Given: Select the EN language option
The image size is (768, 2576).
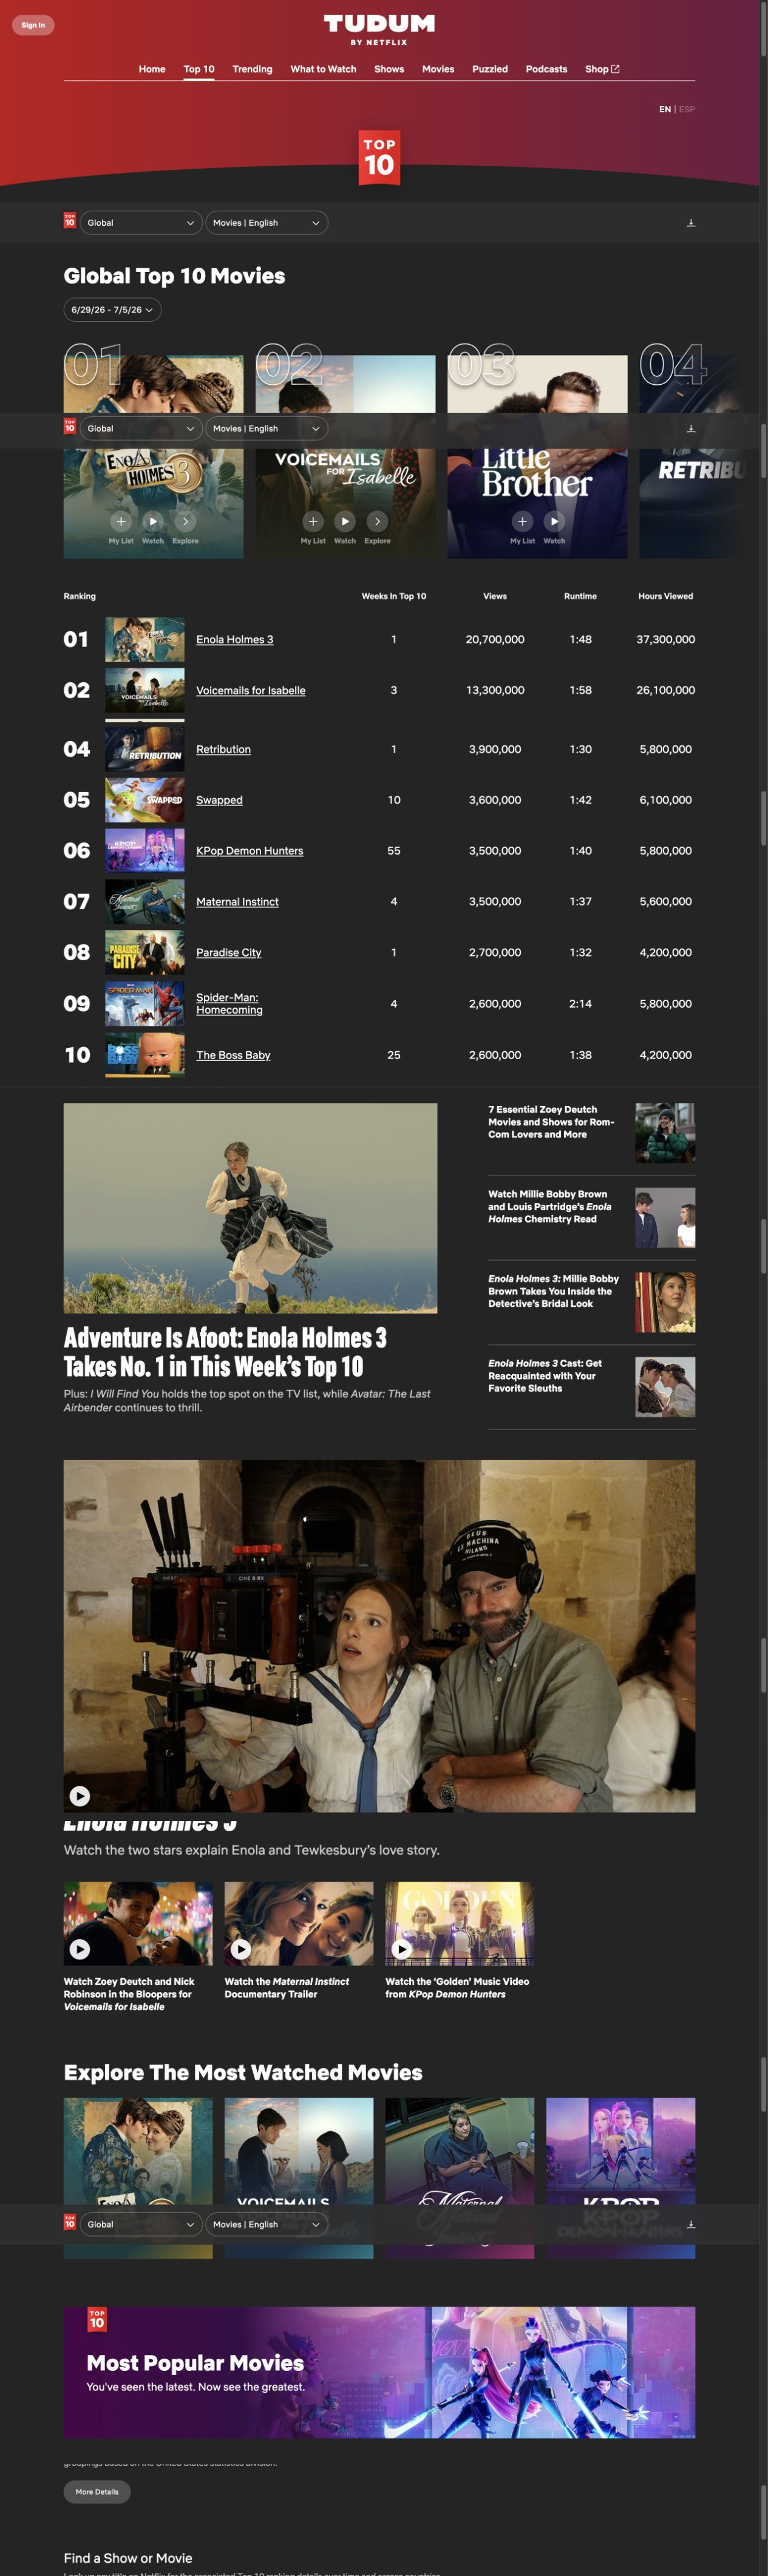Looking at the screenshot, I should pyautogui.click(x=664, y=109).
